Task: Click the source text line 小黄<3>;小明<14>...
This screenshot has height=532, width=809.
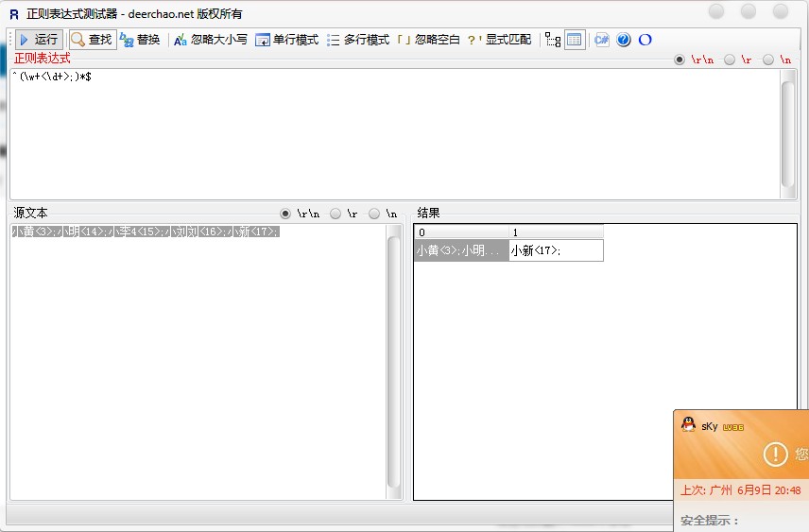Action: 145,232
